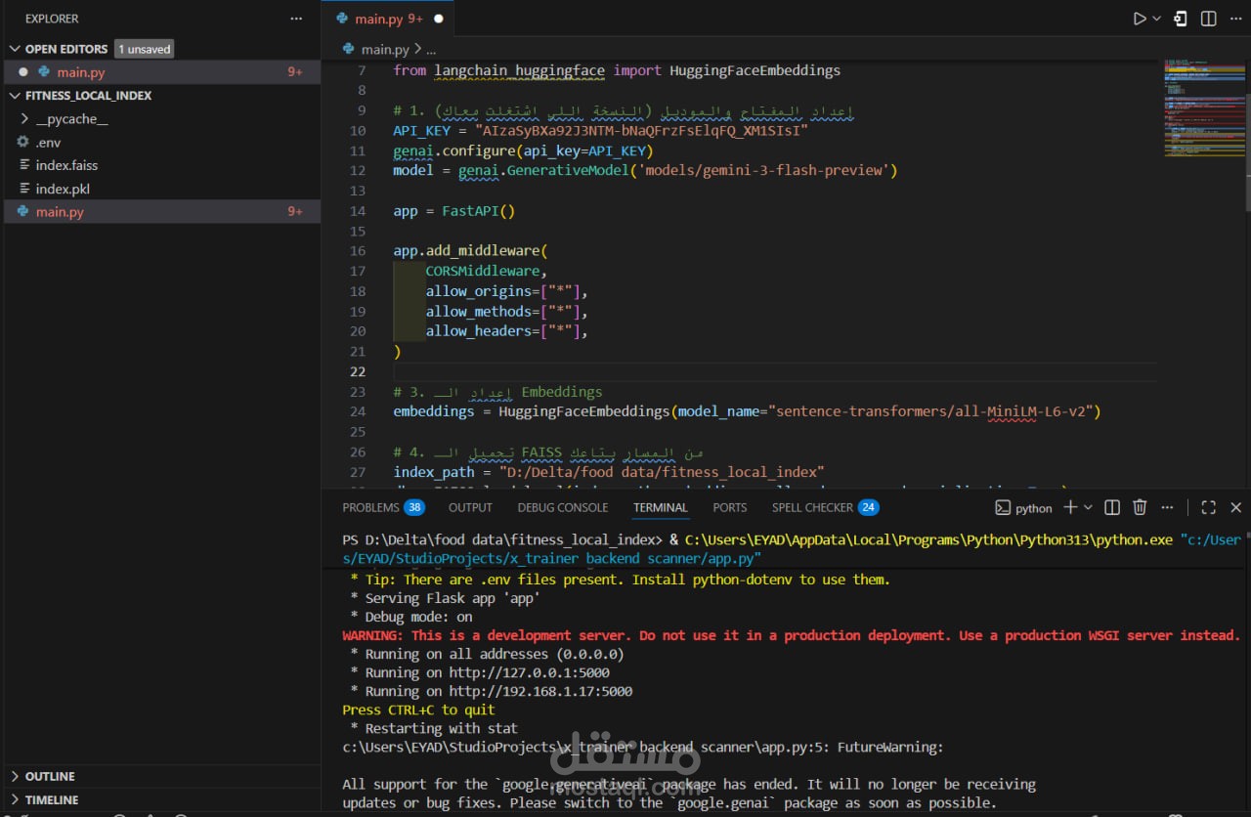Click the 9+ problems badge on the main.py tab
1251x817 pixels.
tap(415, 19)
